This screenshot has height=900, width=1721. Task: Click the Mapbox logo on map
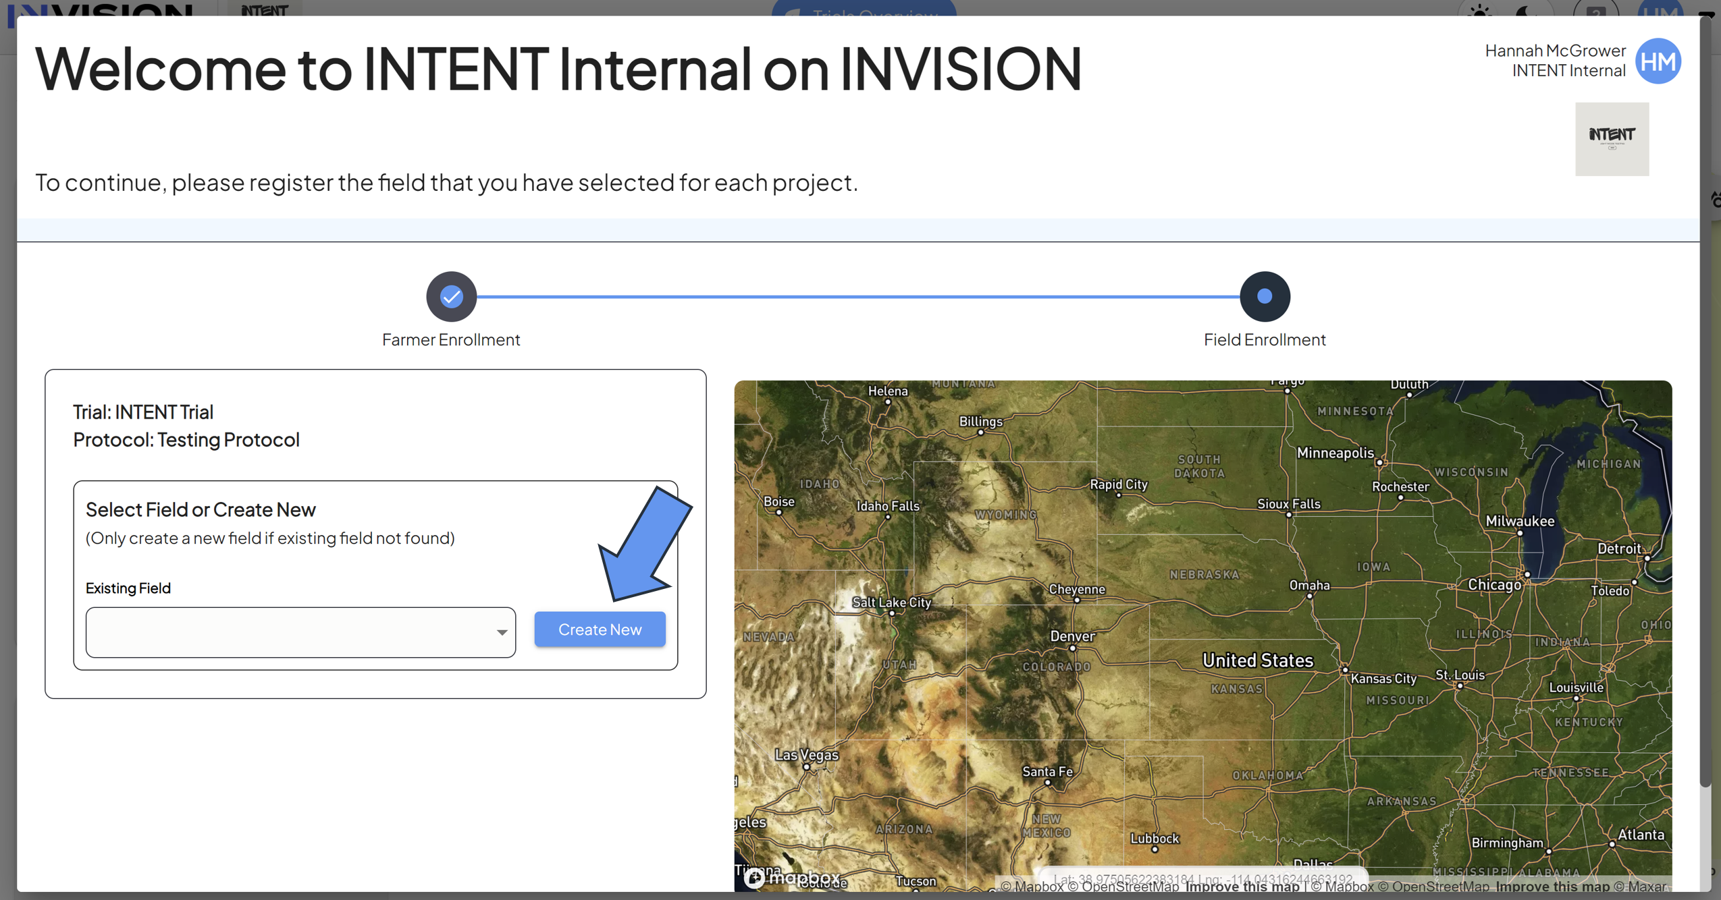pyautogui.click(x=792, y=877)
